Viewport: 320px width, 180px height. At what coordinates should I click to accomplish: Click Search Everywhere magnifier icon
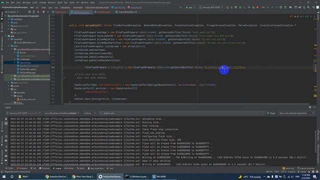pyautogui.click(x=313, y=7)
